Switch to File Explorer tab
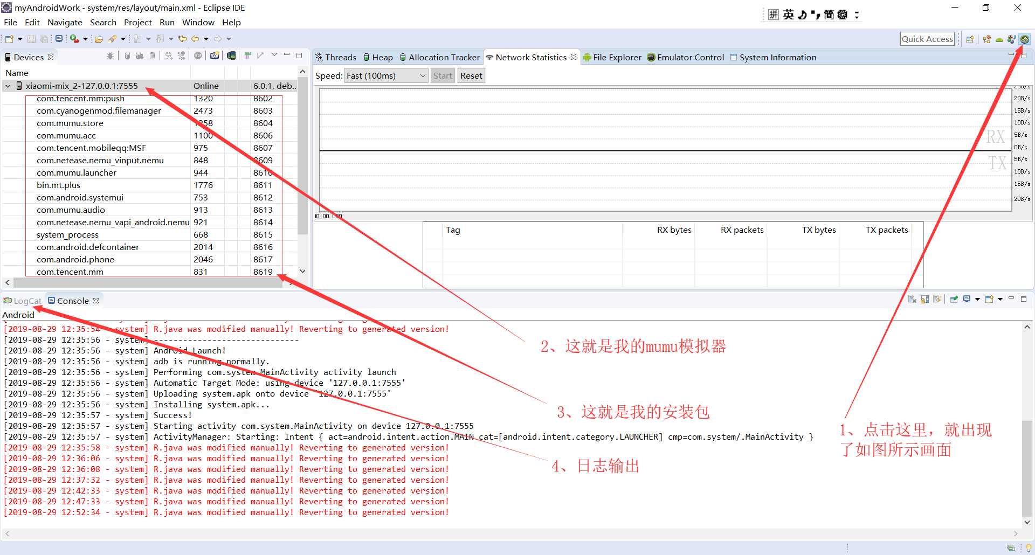This screenshot has width=1035, height=555. [612, 57]
